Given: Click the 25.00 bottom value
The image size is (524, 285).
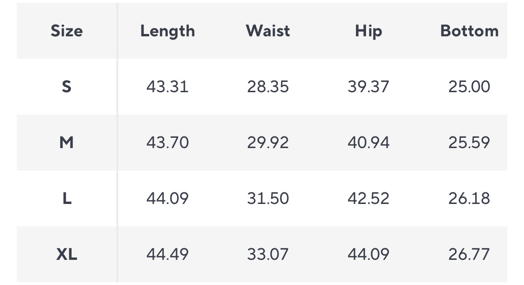Looking at the screenshot, I should click(x=469, y=87).
